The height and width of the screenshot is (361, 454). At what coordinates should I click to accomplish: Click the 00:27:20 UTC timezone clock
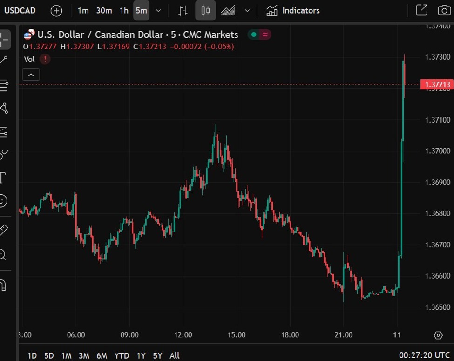coord(423,355)
